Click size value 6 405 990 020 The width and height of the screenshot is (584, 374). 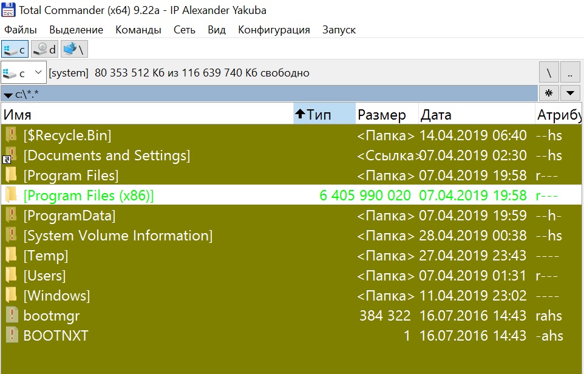click(365, 195)
